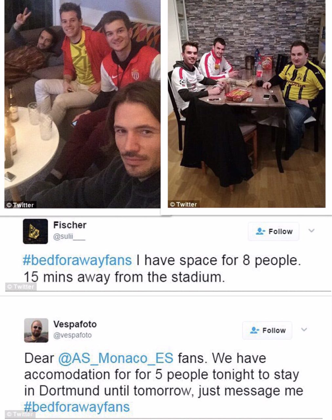
Task: Follow the Vespafoto account
Action: click(267, 330)
